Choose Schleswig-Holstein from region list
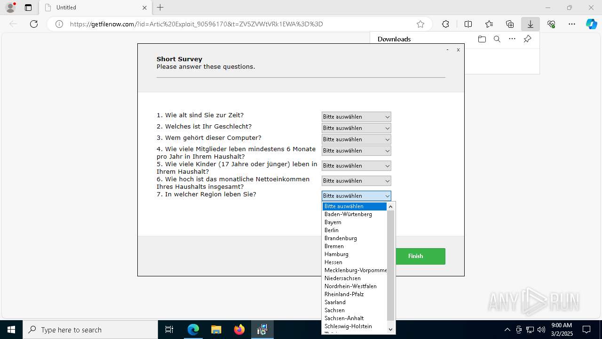The image size is (602, 339). [355, 326]
